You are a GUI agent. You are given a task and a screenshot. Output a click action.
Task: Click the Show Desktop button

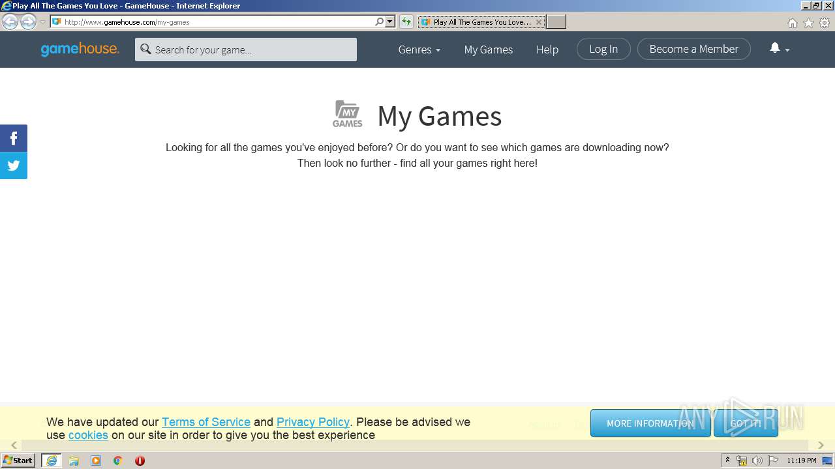(x=828, y=461)
